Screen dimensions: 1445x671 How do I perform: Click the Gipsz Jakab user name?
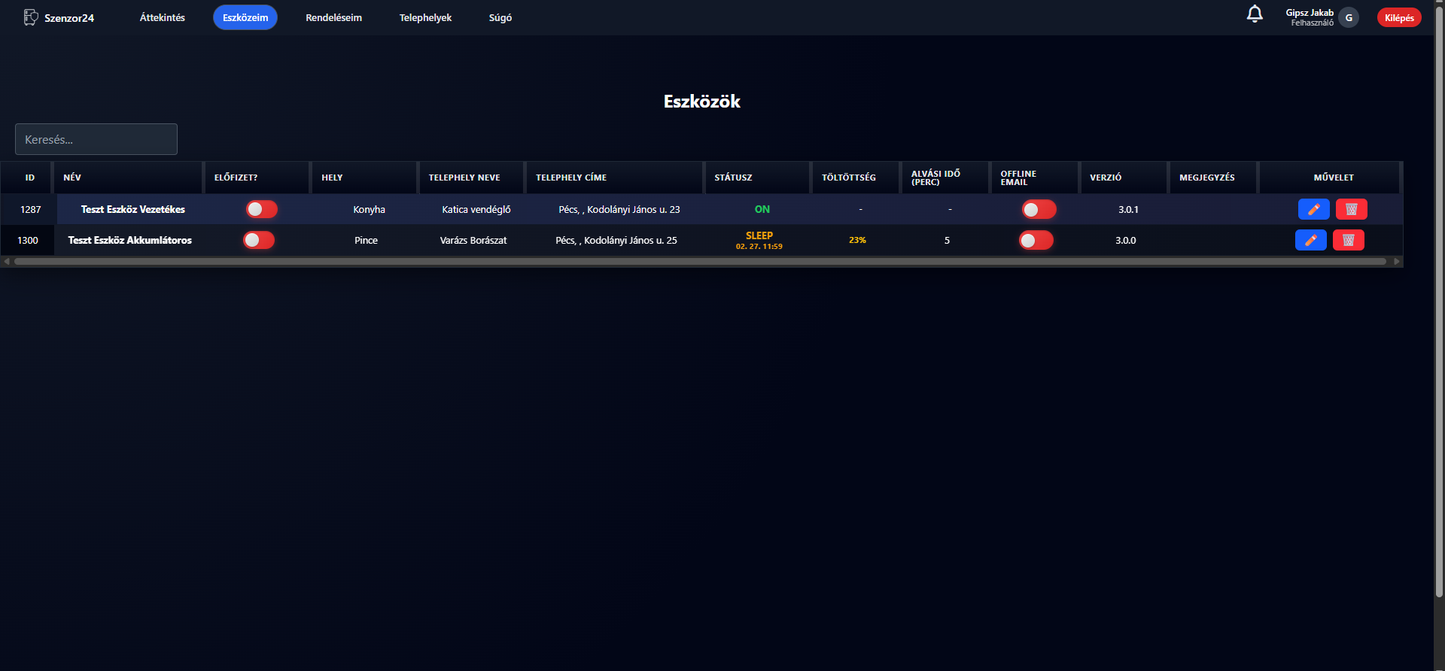pyautogui.click(x=1309, y=13)
